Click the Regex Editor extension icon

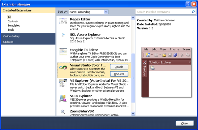point(63,21)
